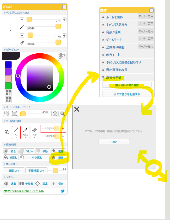170x220 pixels.
Task: Open the kuku.lu room URL link
Action: (23, 191)
